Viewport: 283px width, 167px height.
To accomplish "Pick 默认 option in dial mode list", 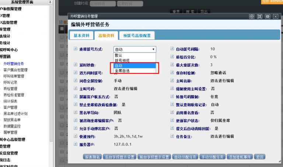I will click(119, 55).
